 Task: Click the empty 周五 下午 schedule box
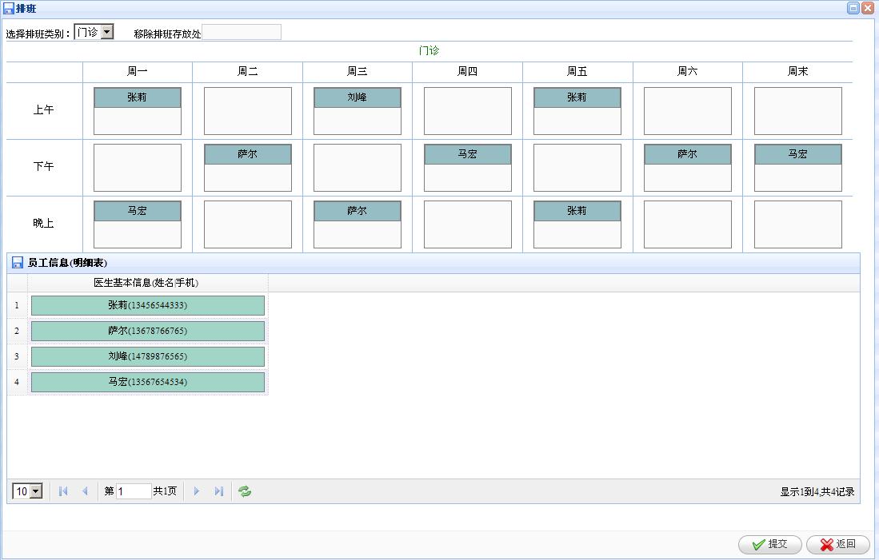coord(577,168)
